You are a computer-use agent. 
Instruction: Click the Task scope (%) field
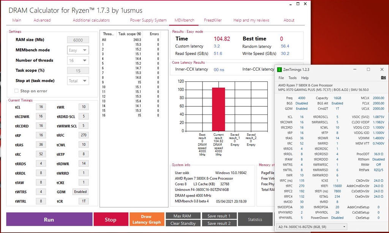click(78, 71)
